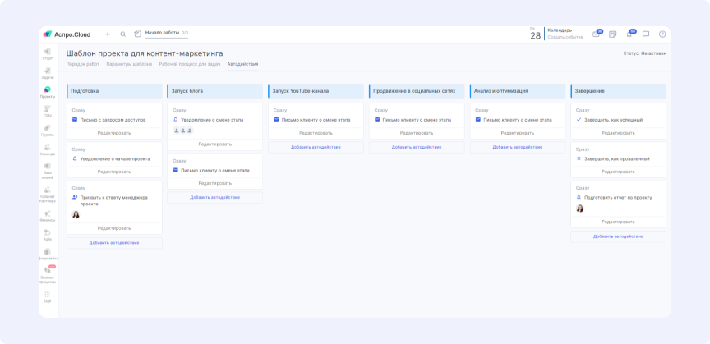Open the Финансы sidebar section

(x=48, y=215)
